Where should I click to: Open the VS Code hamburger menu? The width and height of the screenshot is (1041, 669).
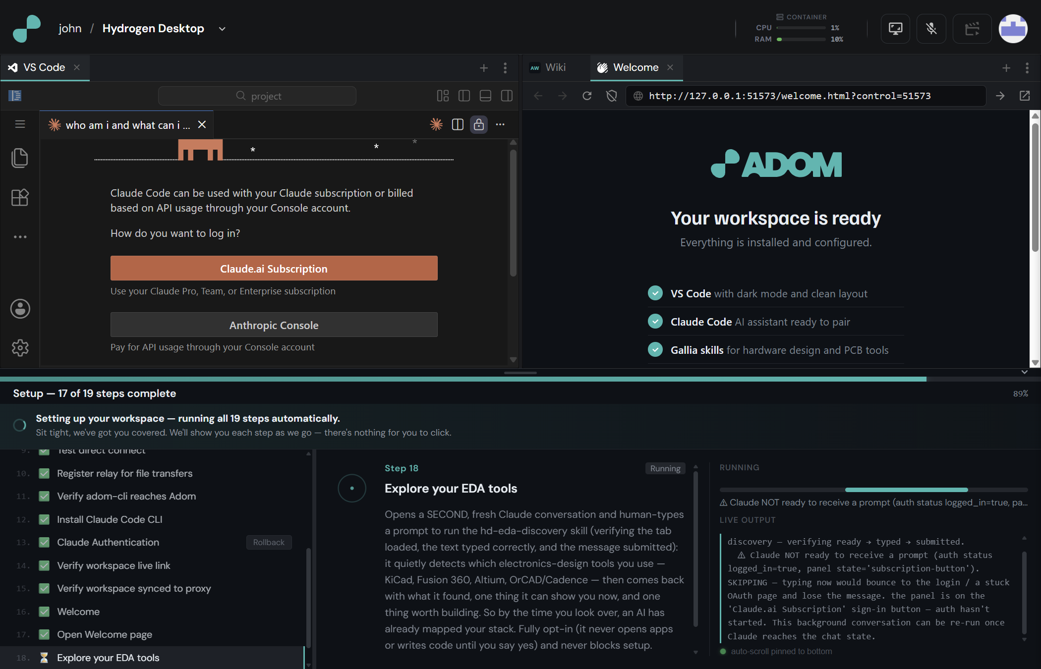point(20,124)
